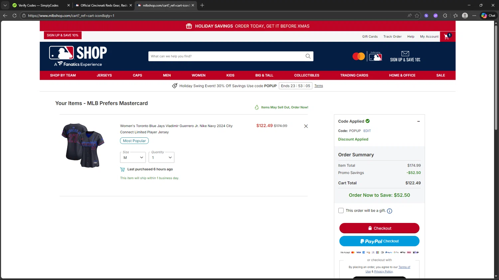This screenshot has height=280, width=499.
Task: Open Caps menu
Action: [137, 75]
